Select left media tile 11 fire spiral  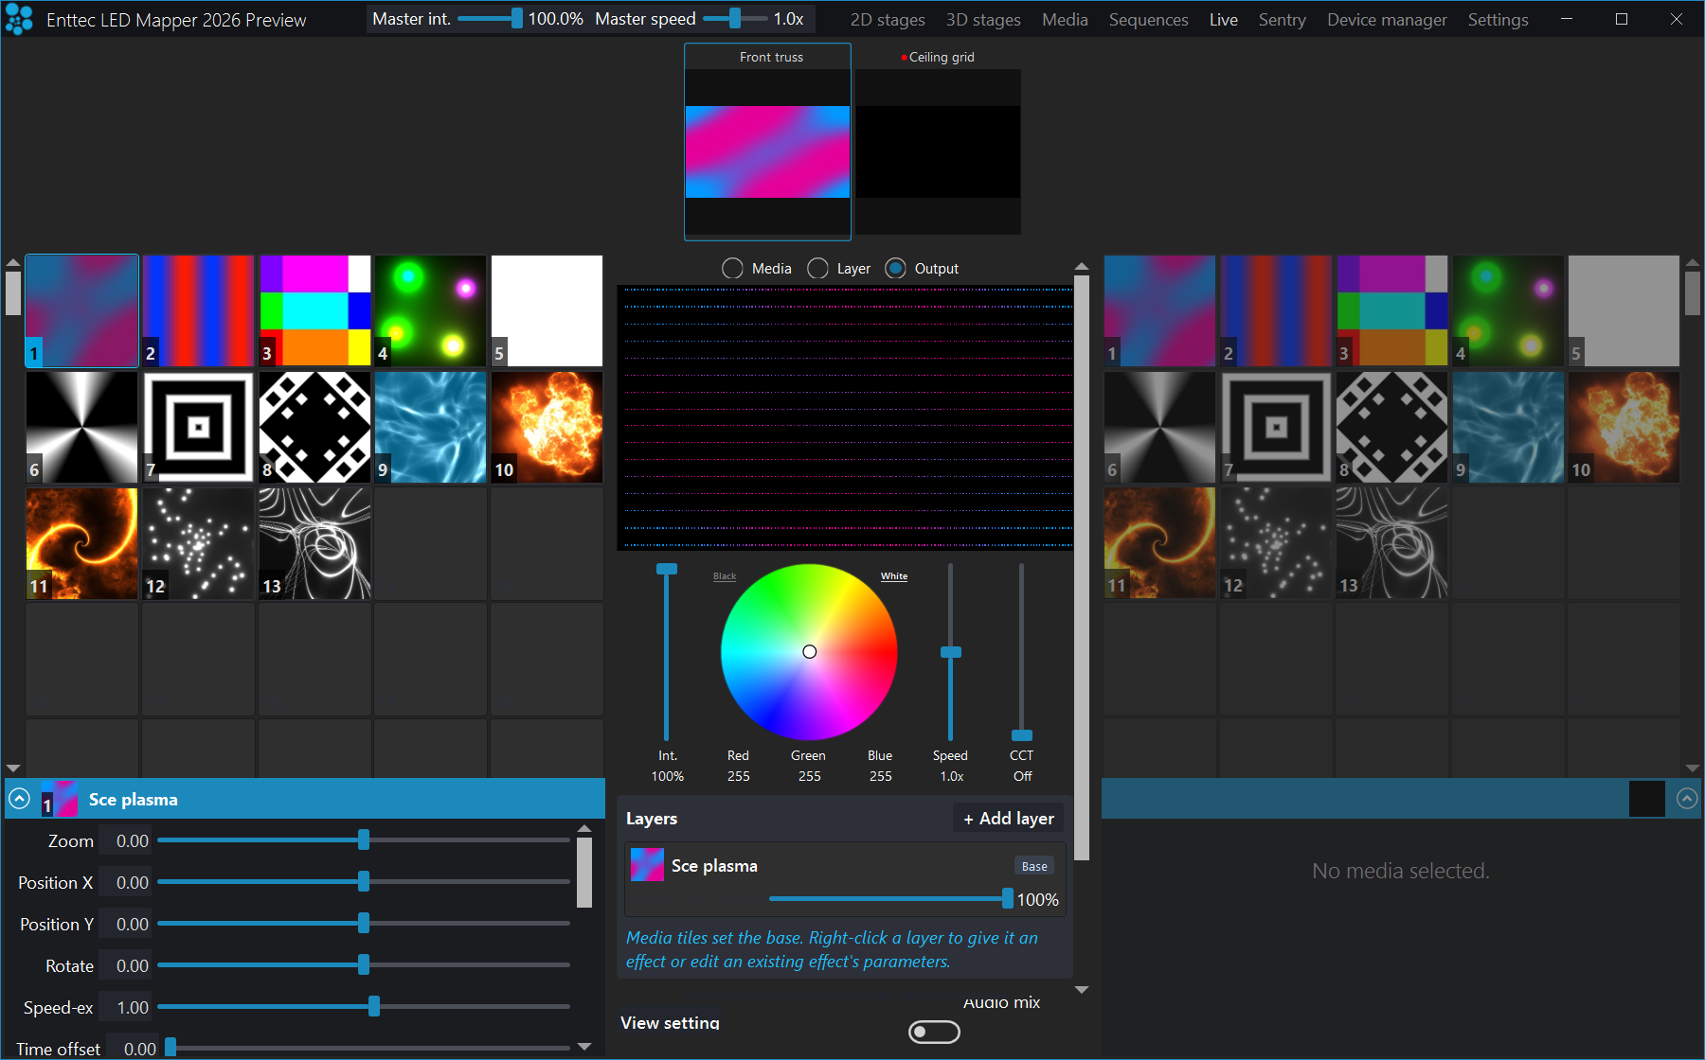(81, 543)
